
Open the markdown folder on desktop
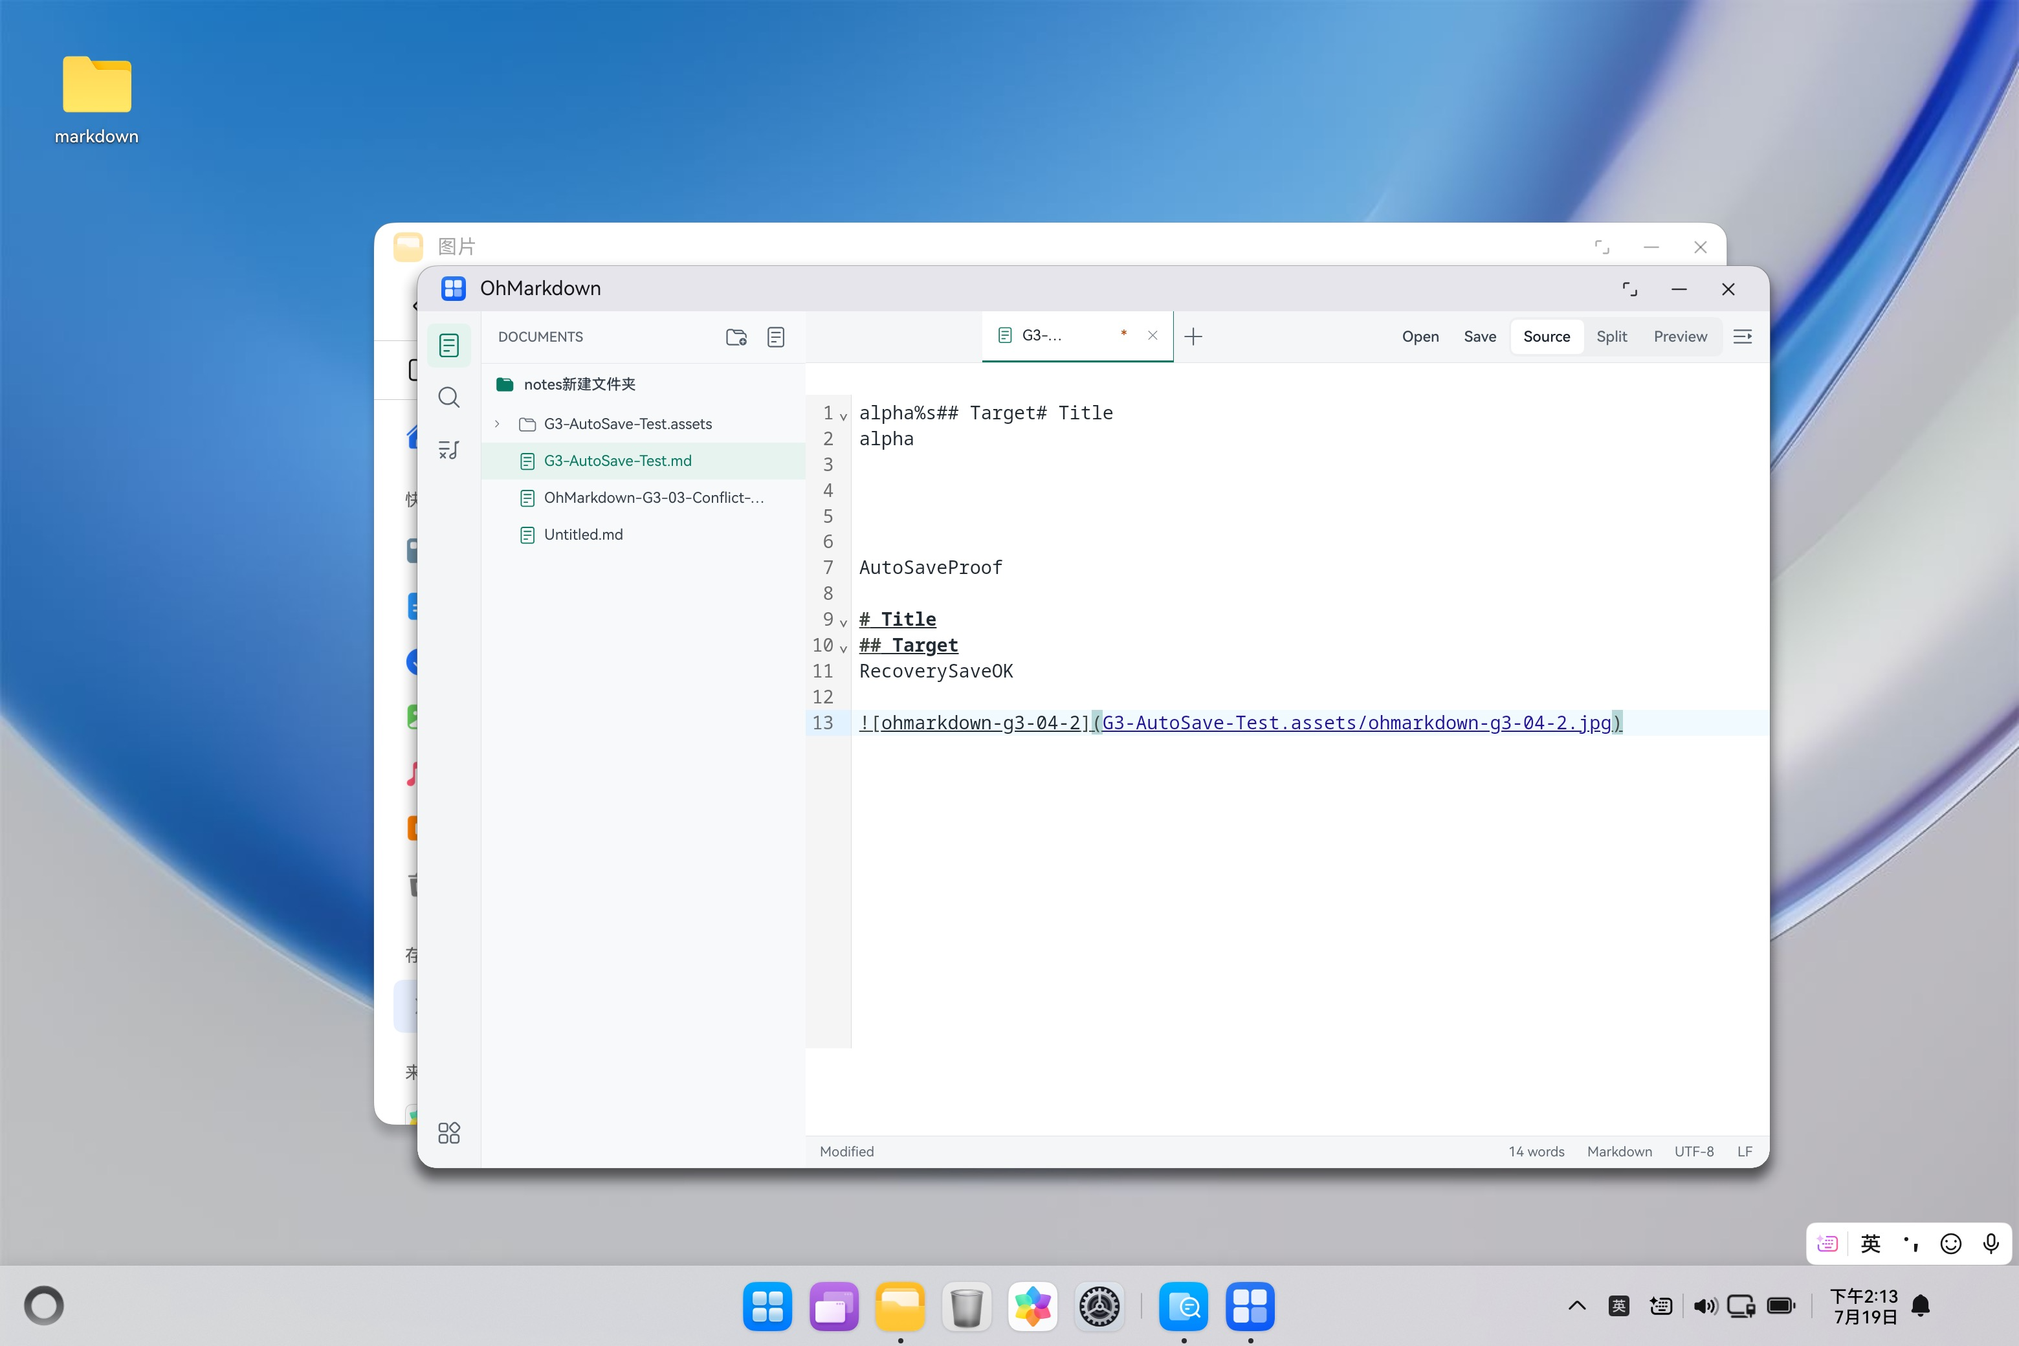click(x=97, y=99)
